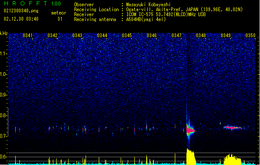Click the HROFFT 1.0.0 title text
Image resolution: width=260 pixels, height=165 pixels.
tap(32, 3)
